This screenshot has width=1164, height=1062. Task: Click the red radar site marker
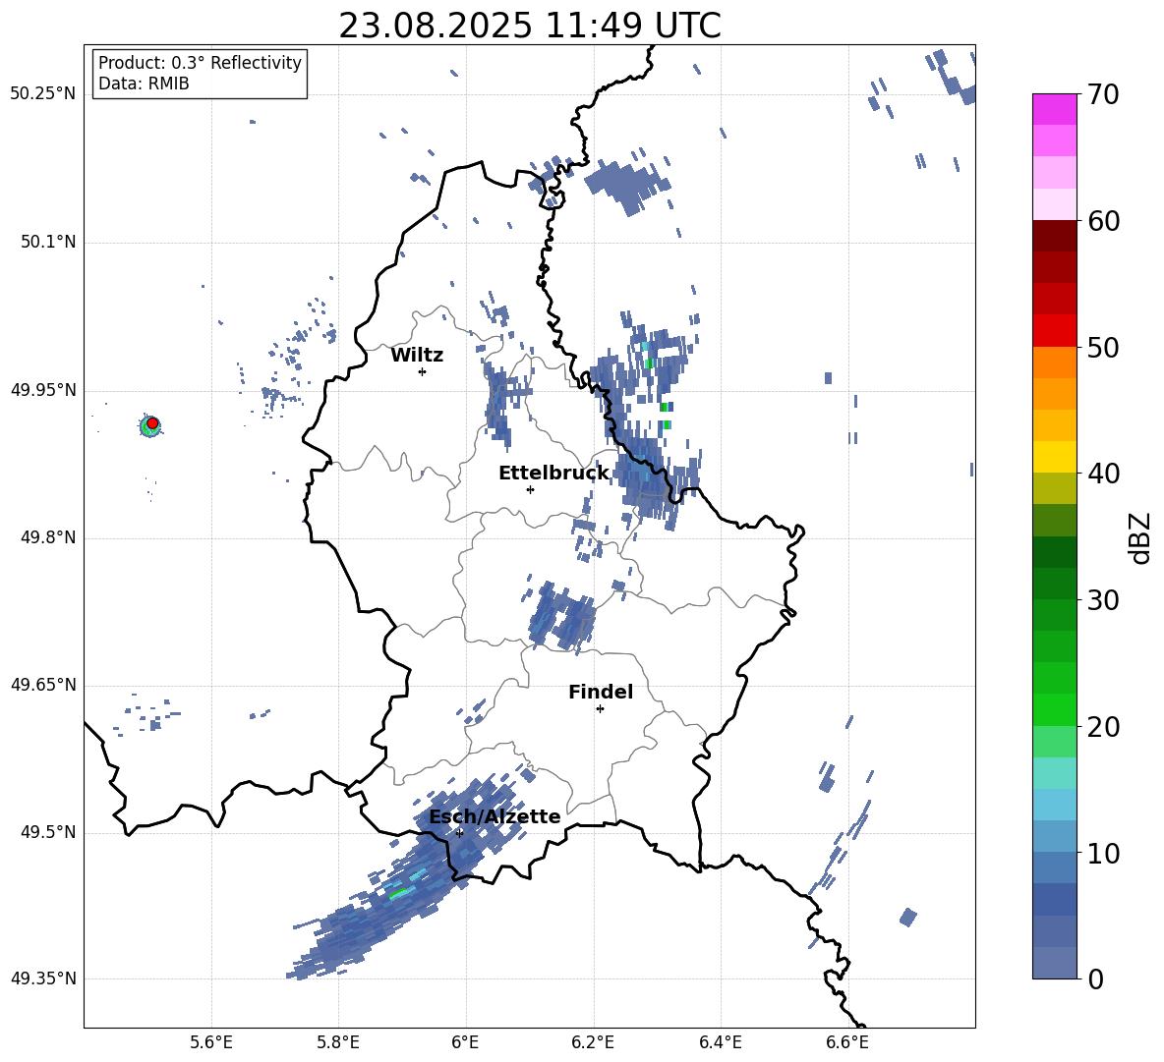tap(152, 423)
